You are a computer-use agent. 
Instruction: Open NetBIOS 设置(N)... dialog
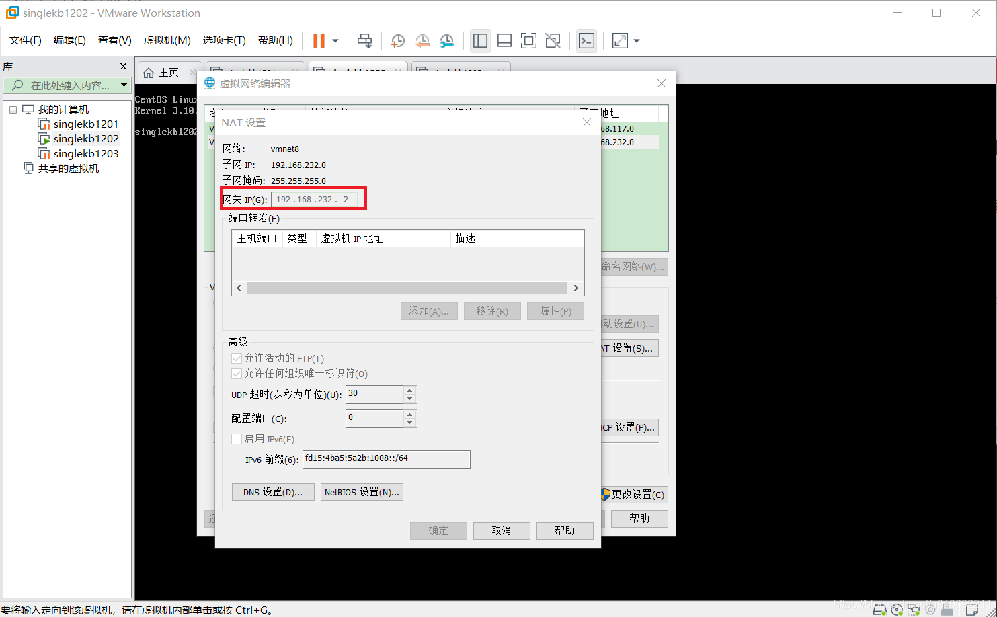pyautogui.click(x=362, y=492)
